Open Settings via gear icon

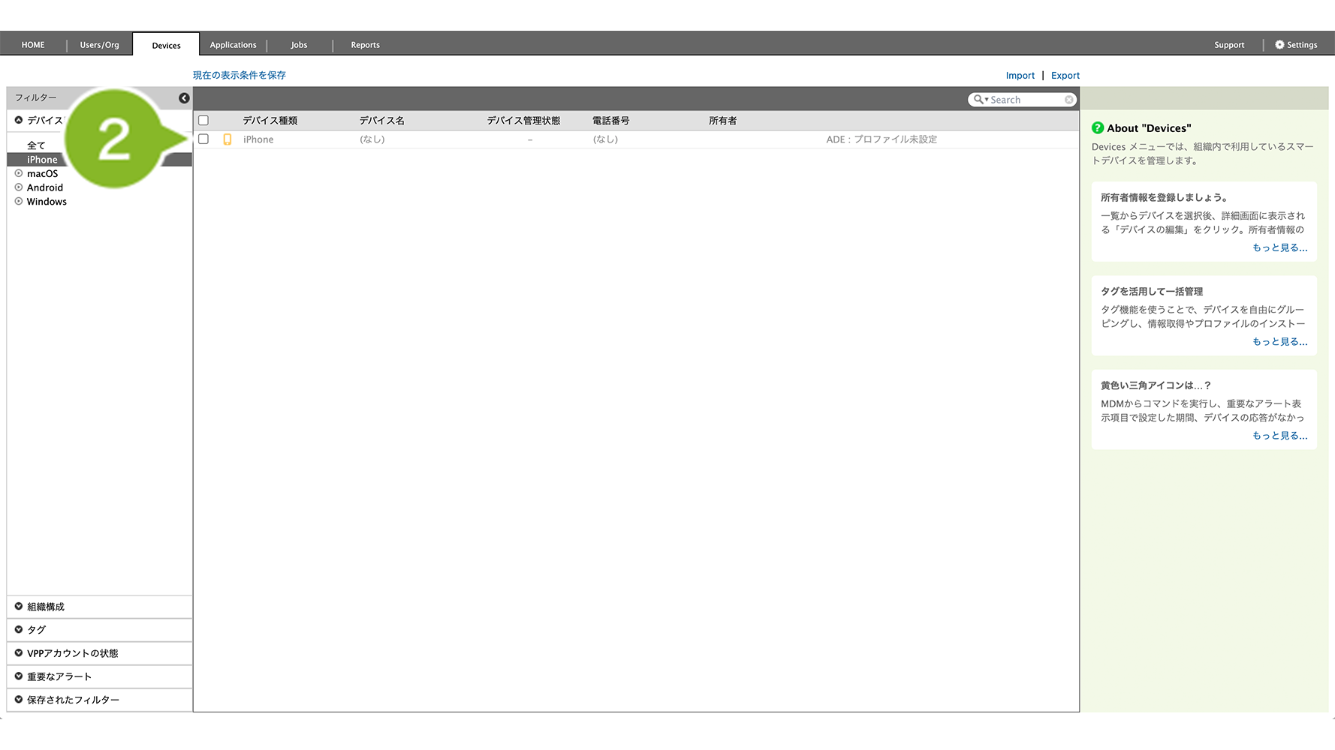point(1279,45)
